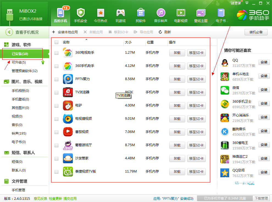272x202 pixels.
Task: Open the title bar dropdown menu arrow
Action: 247,3
